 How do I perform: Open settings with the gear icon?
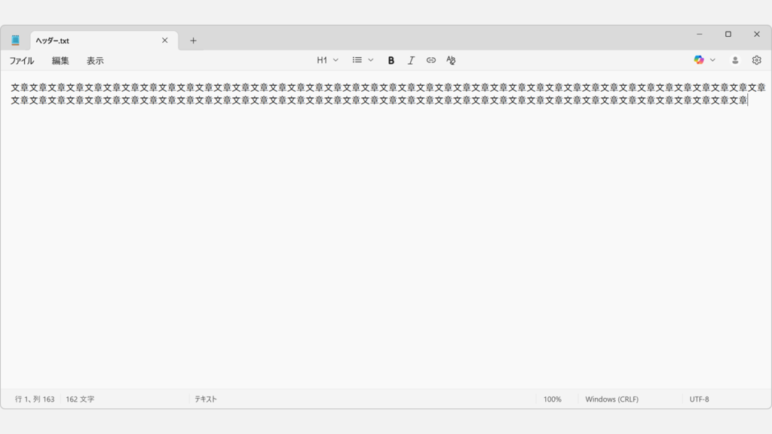[x=757, y=60]
